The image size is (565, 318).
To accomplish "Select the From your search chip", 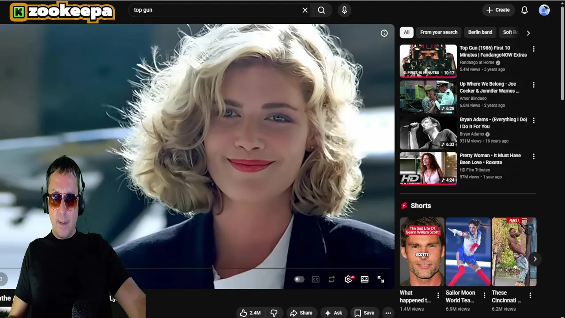I will (439, 32).
